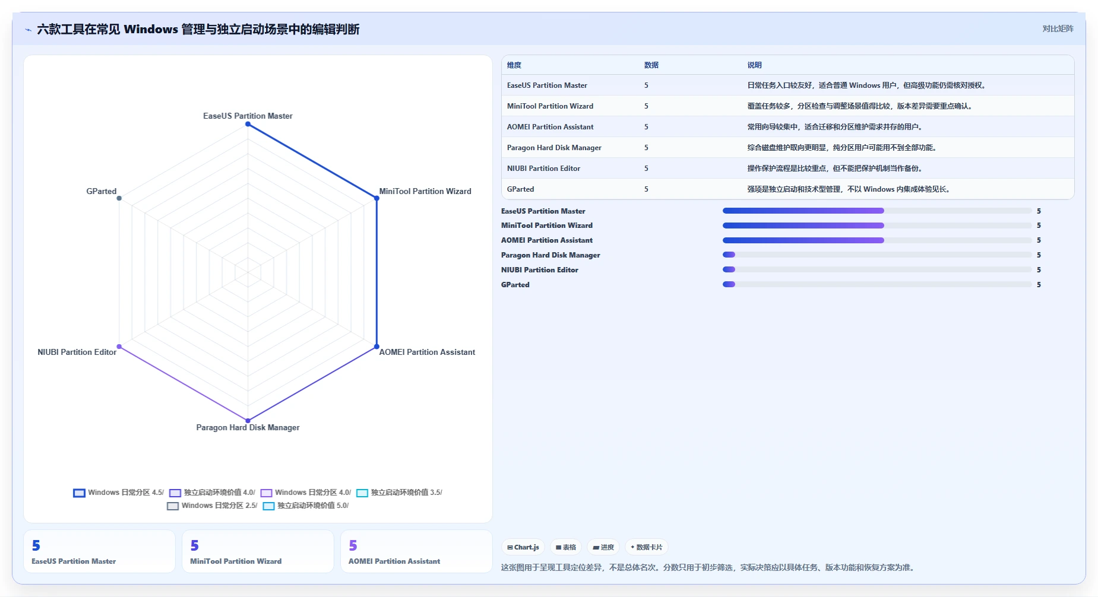The height and width of the screenshot is (597, 1098).
Task: Click the description starting 综合磁盘维护取向
Action: (843, 148)
